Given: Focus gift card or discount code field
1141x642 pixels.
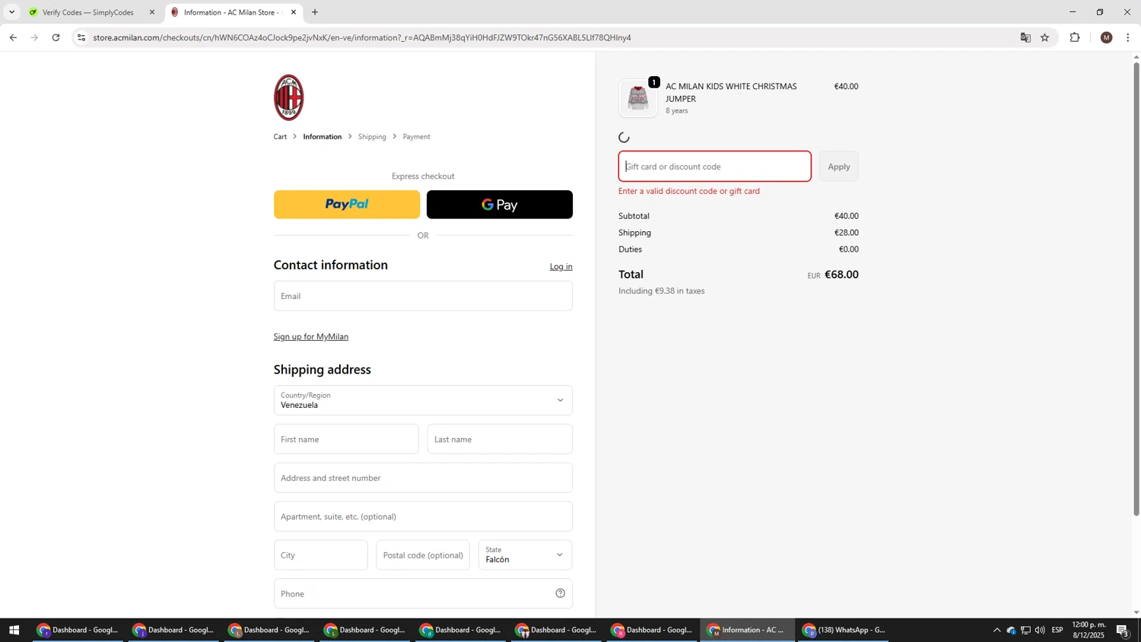Looking at the screenshot, I should [x=715, y=167].
